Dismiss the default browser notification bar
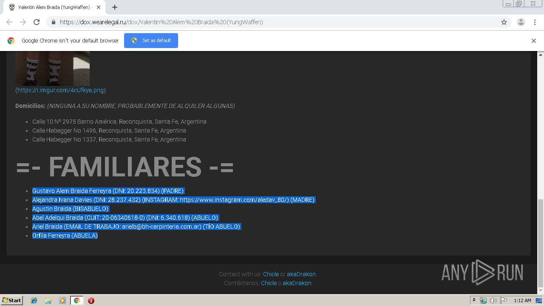544x306 pixels. pos(534,41)
